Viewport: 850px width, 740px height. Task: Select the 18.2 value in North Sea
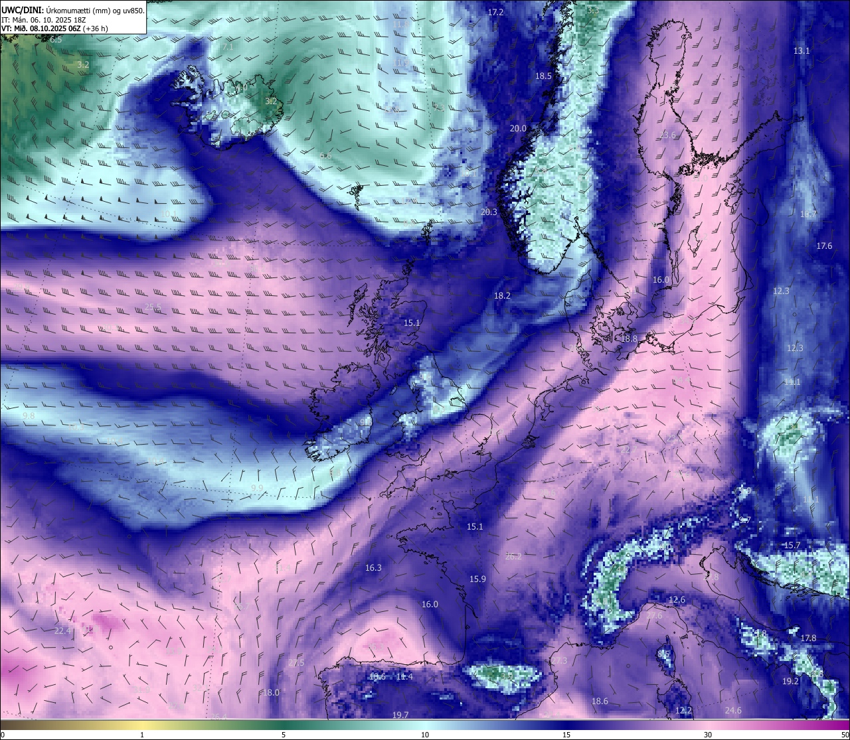(x=502, y=296)
